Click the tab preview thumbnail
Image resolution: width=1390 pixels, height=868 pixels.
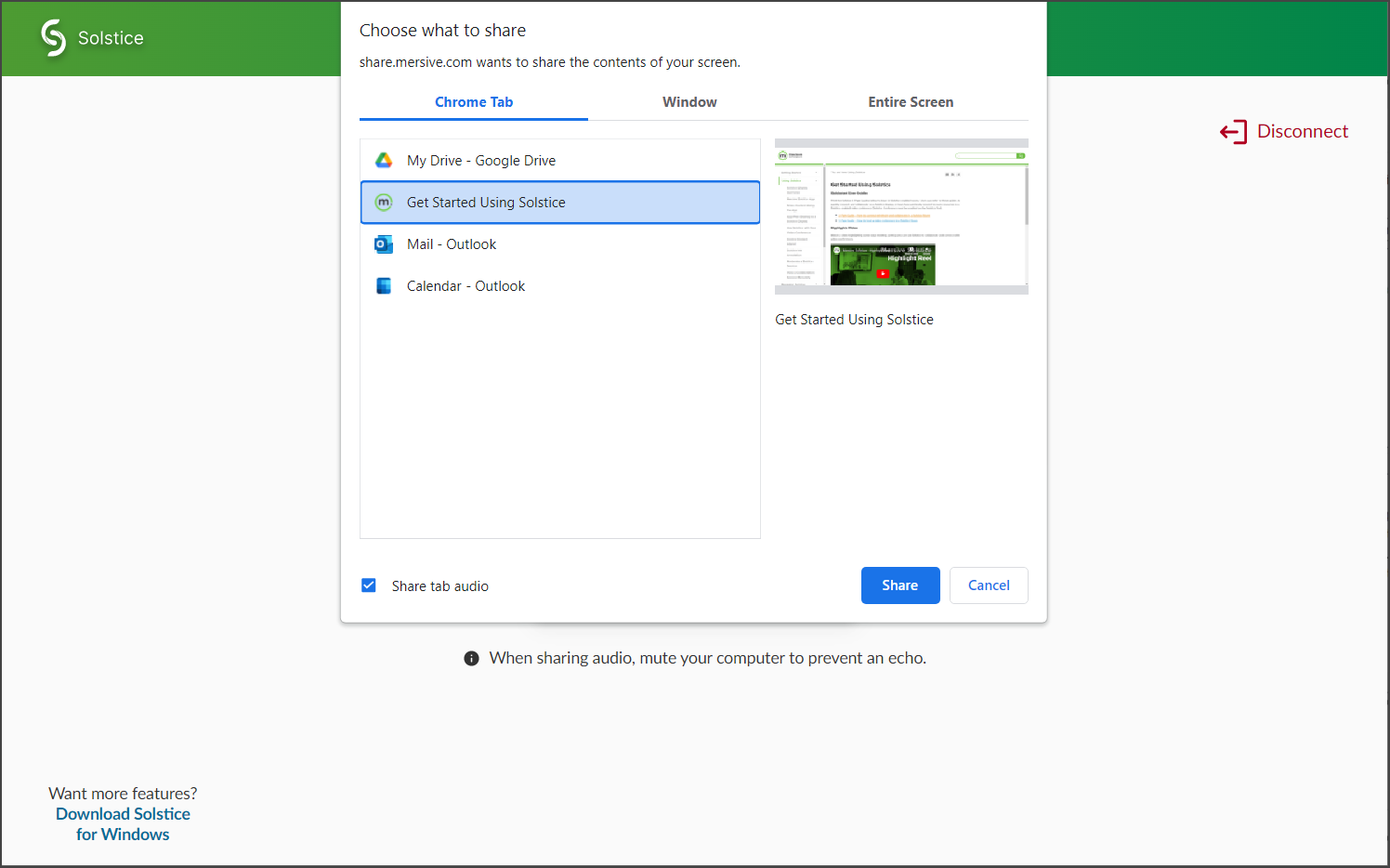[x=901, y=217]
